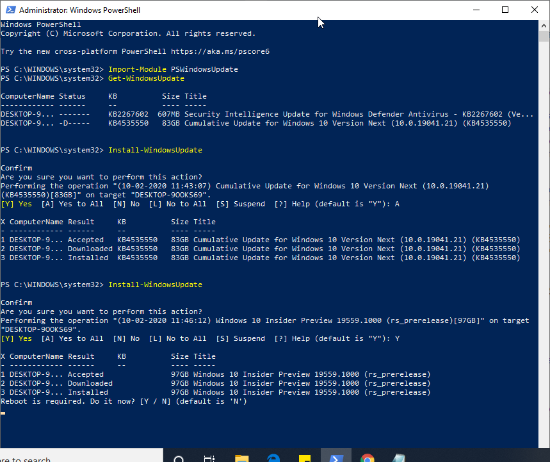
Task: Open Task View from the taskbar
Action: pyautogui.click(x=209, y=458)
